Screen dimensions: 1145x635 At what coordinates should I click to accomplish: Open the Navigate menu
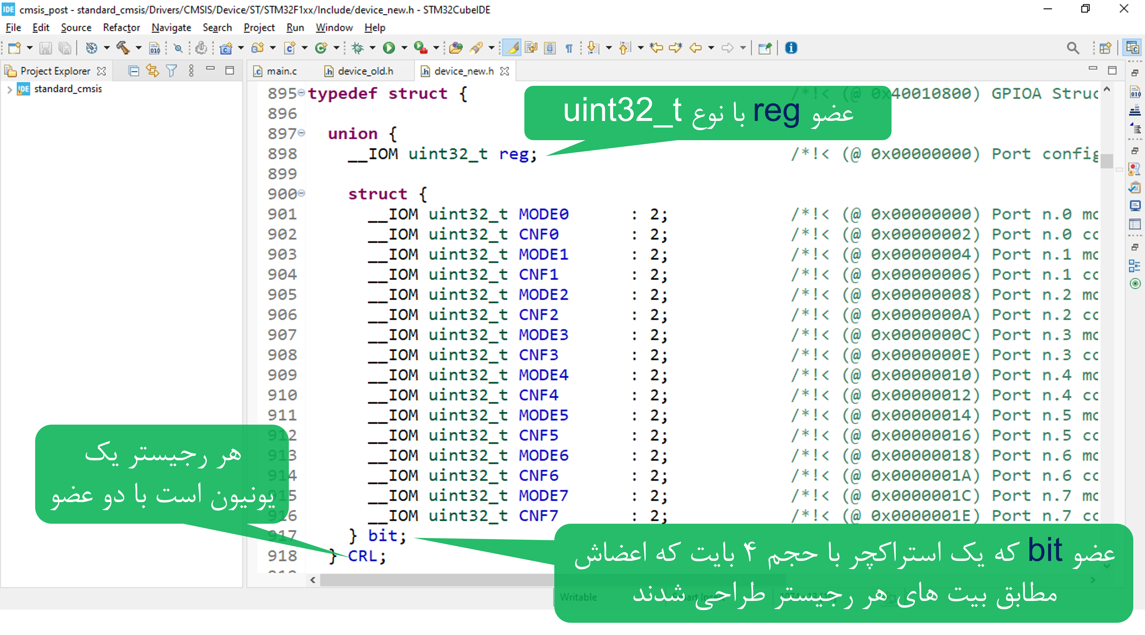pyautogui.click(x=171, y=28)
